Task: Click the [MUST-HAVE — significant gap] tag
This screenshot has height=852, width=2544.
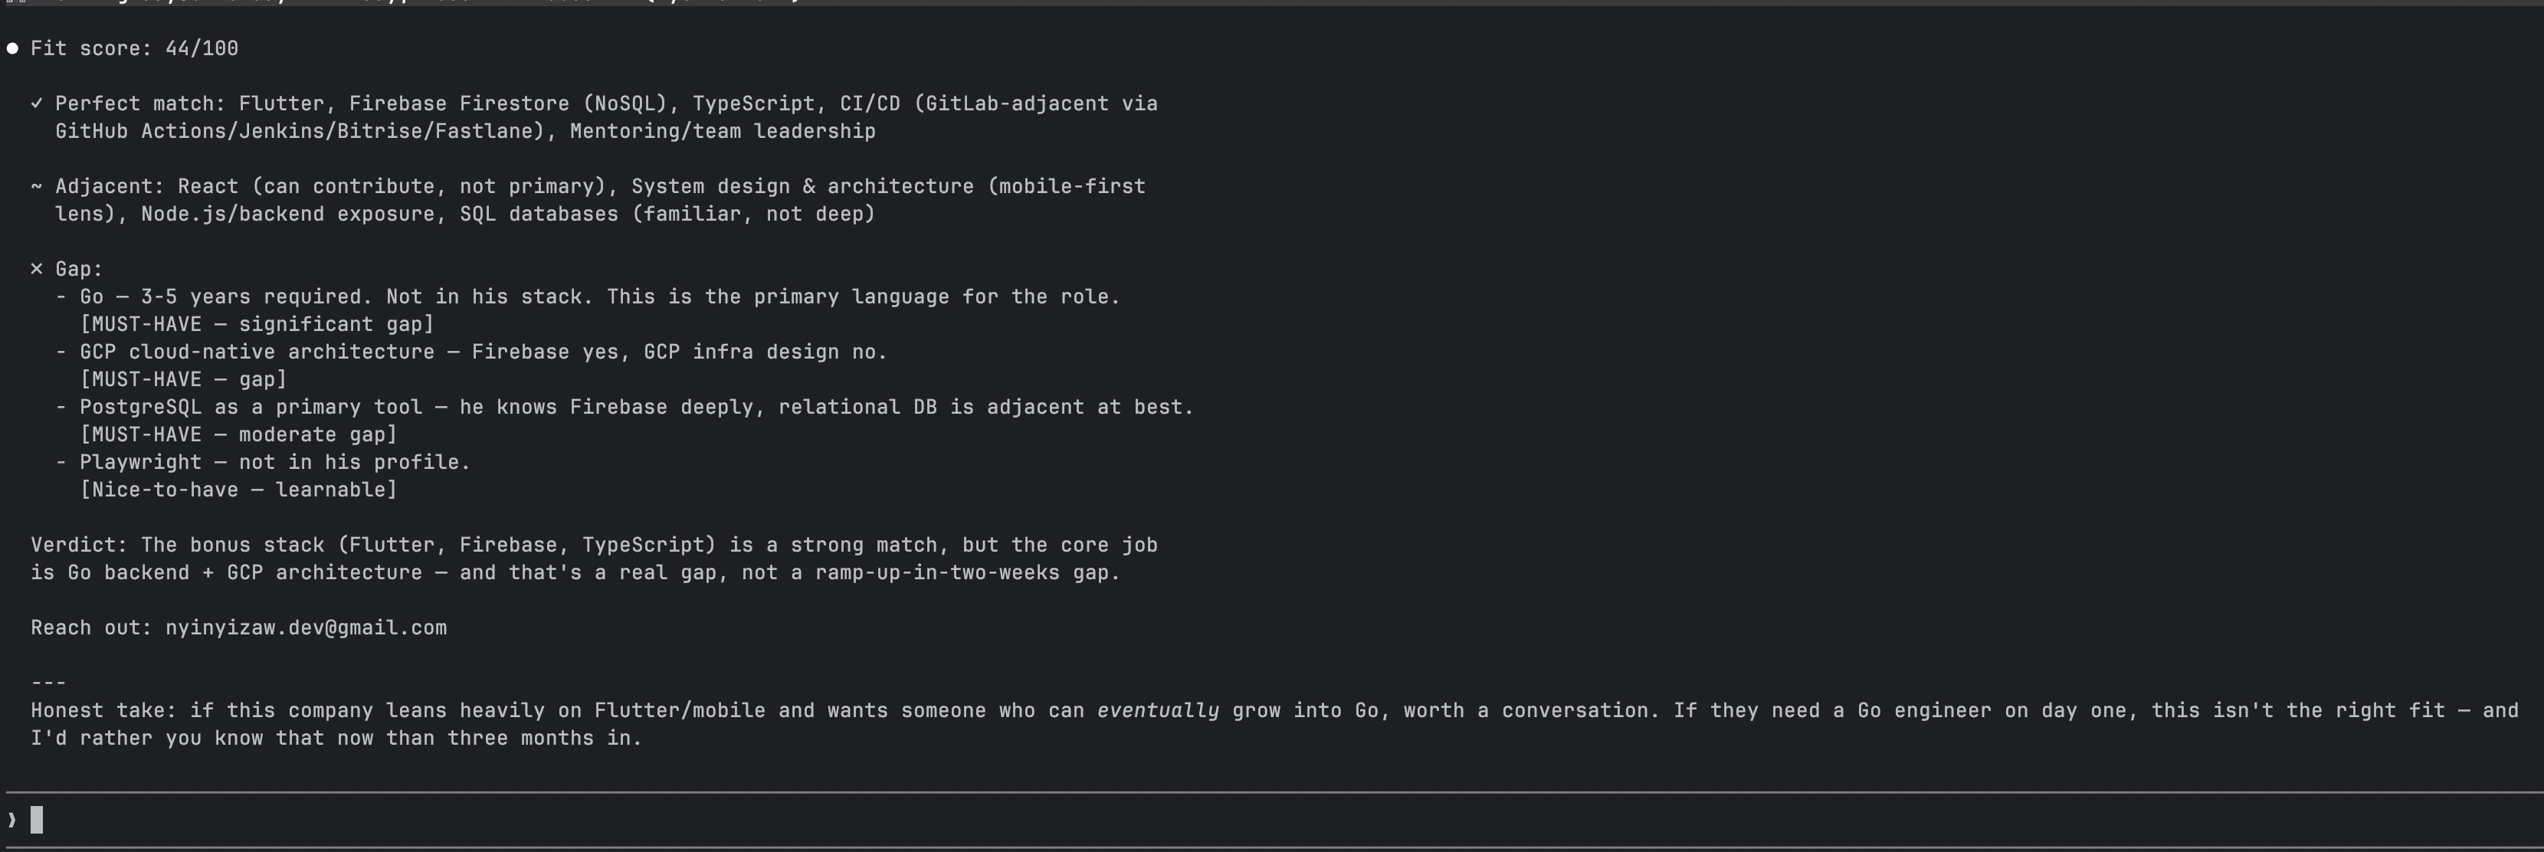Action: pos(257,325)
